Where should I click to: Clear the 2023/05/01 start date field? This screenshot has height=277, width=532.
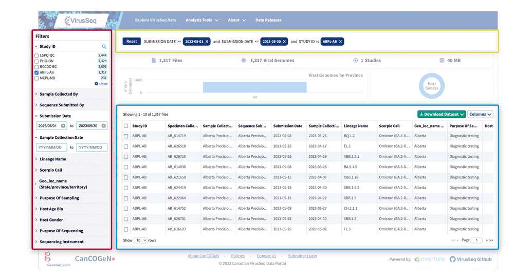(63, 126)
